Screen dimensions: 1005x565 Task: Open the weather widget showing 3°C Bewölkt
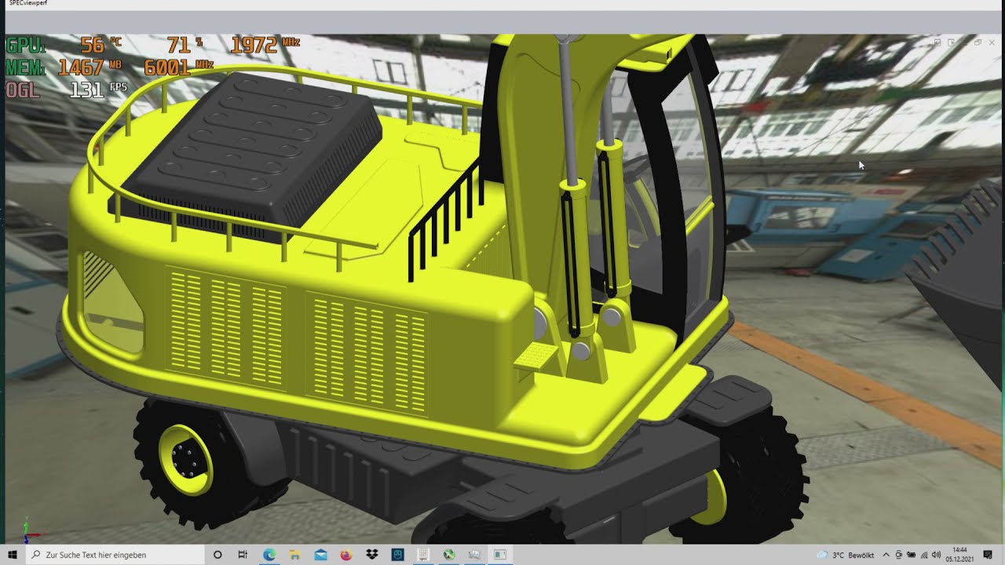(846, 555)
